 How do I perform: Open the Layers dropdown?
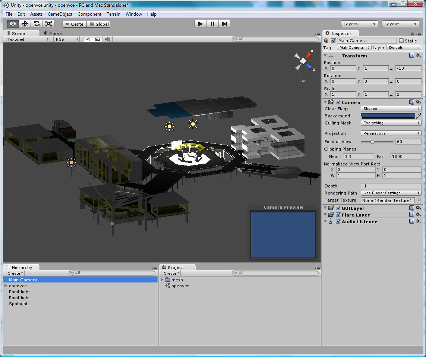[359, 24]
